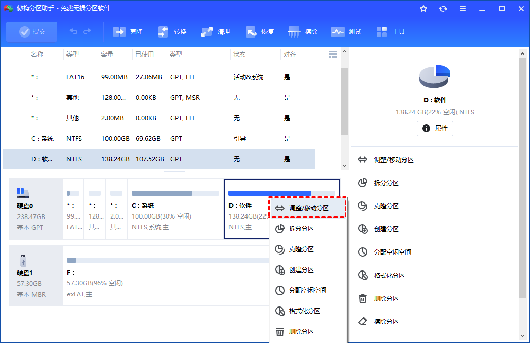Image resolution: width=530 pixels, height=343 pixels.
Task: Click the undo arrow icon
Action: coord(73,31)
